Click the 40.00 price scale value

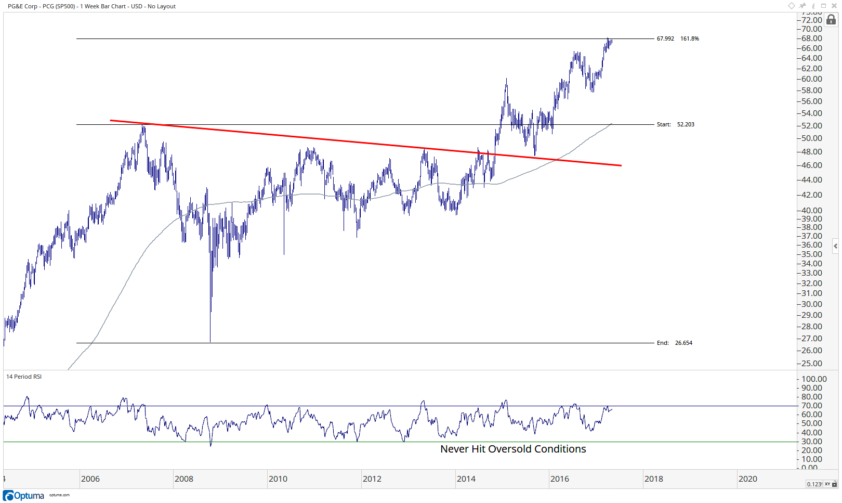(x=812, y=211)
